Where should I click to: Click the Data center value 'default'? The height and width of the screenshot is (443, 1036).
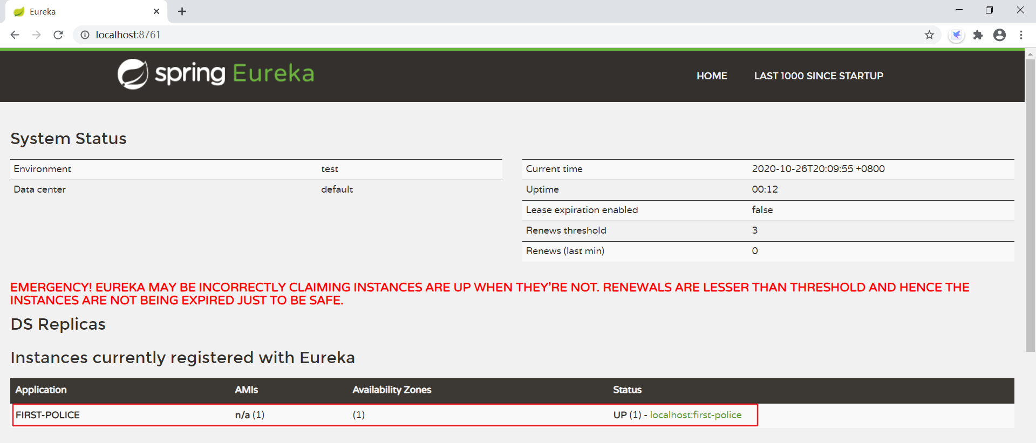(337, 189)
